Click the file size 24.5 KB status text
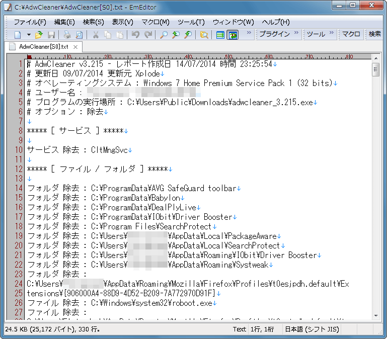The width and height of the screenshot is (387, 339). tap(52, 329)
